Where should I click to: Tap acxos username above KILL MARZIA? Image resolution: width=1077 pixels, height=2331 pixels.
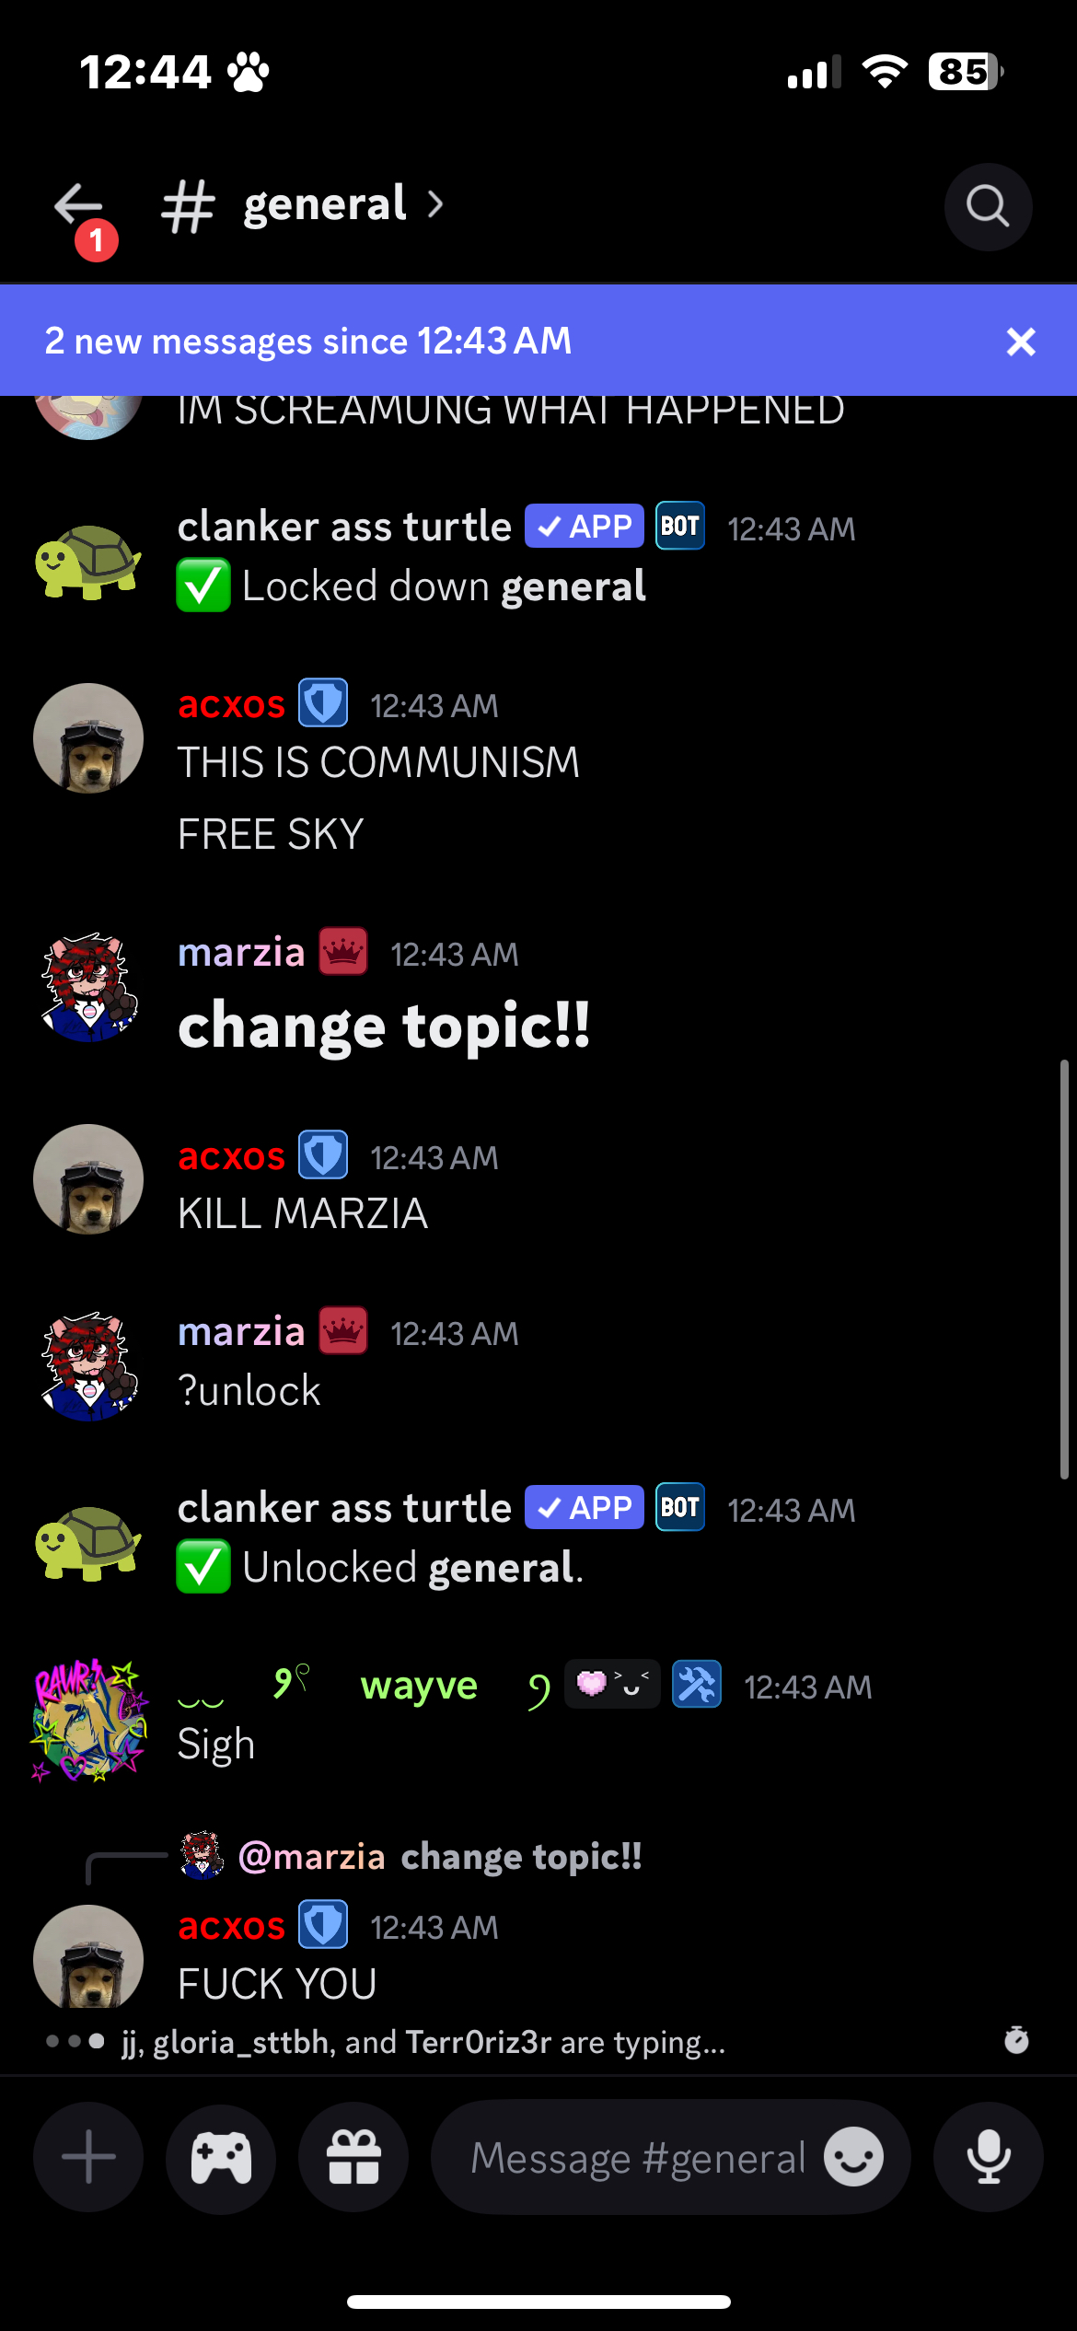(231, 1156)
